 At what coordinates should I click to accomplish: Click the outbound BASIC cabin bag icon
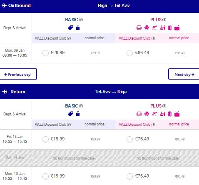pyautogui.click(x=78, y=27)
